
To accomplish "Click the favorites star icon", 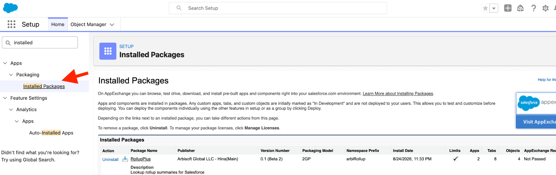I will pyautogui.click(x=485, y=8).
